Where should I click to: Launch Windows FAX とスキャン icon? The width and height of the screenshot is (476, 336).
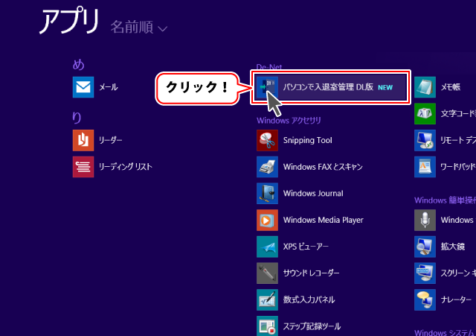click(267, 167)
